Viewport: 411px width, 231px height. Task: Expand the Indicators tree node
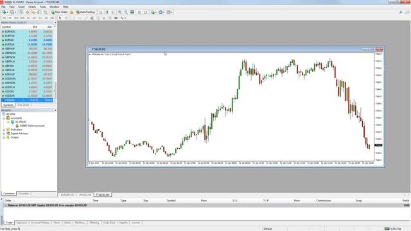pyautogui.click(x=4, y=130)
